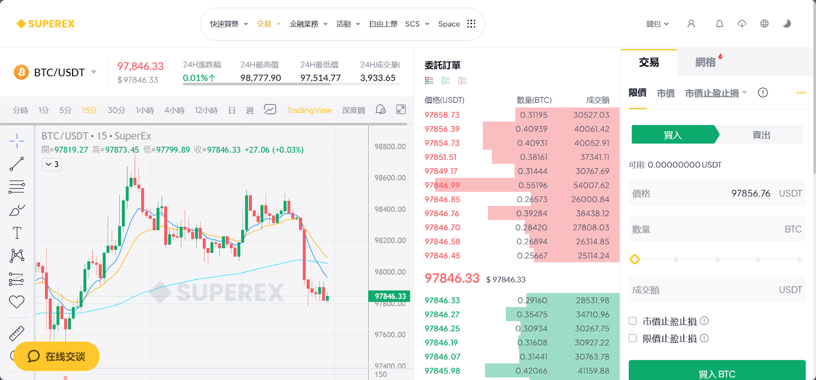Switch to 深度圖 depth chart
The width and height of the screenshot is (816, 380).
click(353, 110)
